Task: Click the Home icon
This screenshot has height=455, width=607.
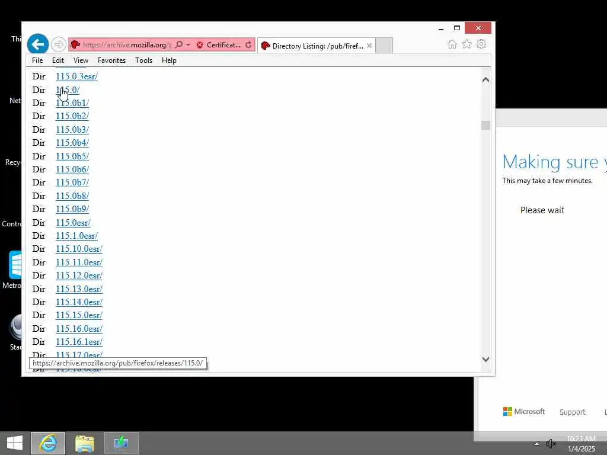Action: click(452, 44)
